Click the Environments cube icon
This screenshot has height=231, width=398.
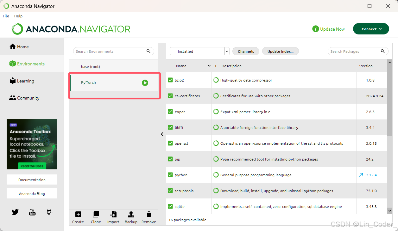(x=13, y=64)
